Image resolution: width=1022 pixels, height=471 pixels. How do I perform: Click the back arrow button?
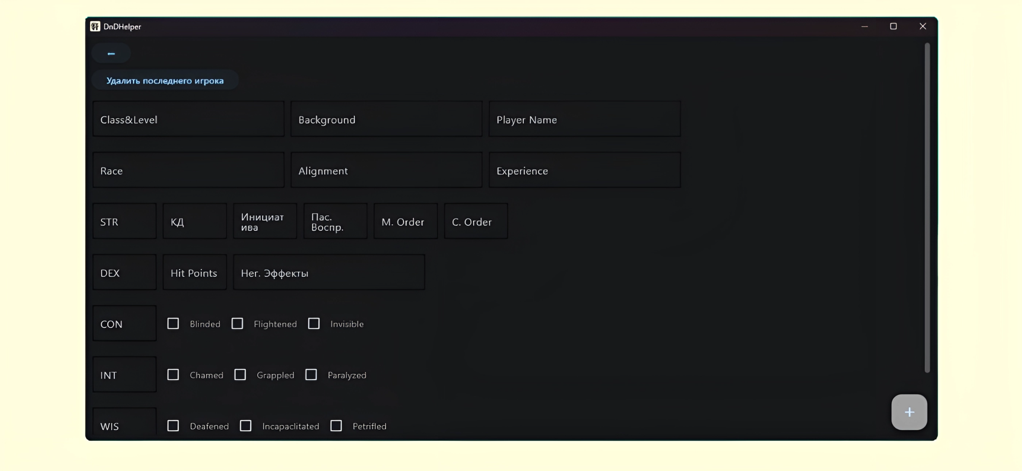[111, 54]
